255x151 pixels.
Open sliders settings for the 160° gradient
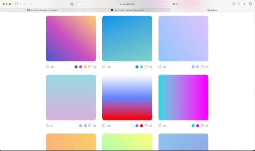coord(151,67)
